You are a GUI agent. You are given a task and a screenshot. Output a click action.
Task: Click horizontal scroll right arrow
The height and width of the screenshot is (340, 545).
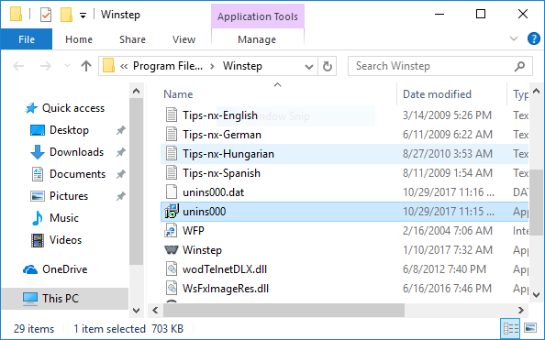click(520, 310)
